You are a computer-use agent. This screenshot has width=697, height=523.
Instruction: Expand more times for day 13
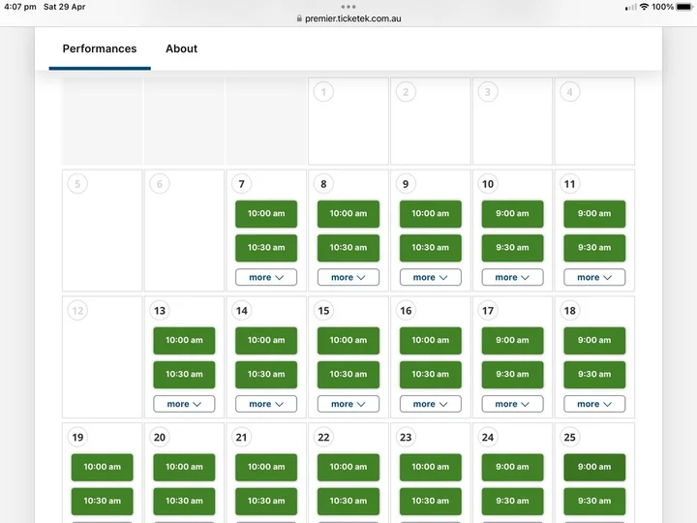(x=184, y=404)
